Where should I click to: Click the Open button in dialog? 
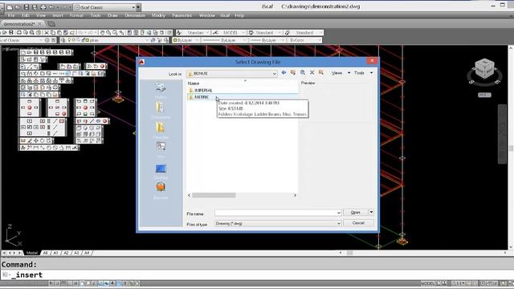pos(356,212)
